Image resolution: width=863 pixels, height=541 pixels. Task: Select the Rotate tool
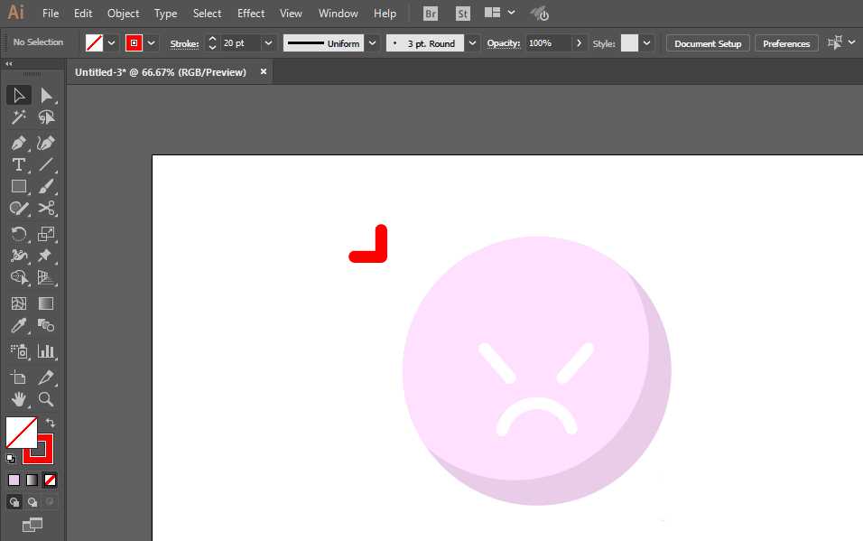19,234
